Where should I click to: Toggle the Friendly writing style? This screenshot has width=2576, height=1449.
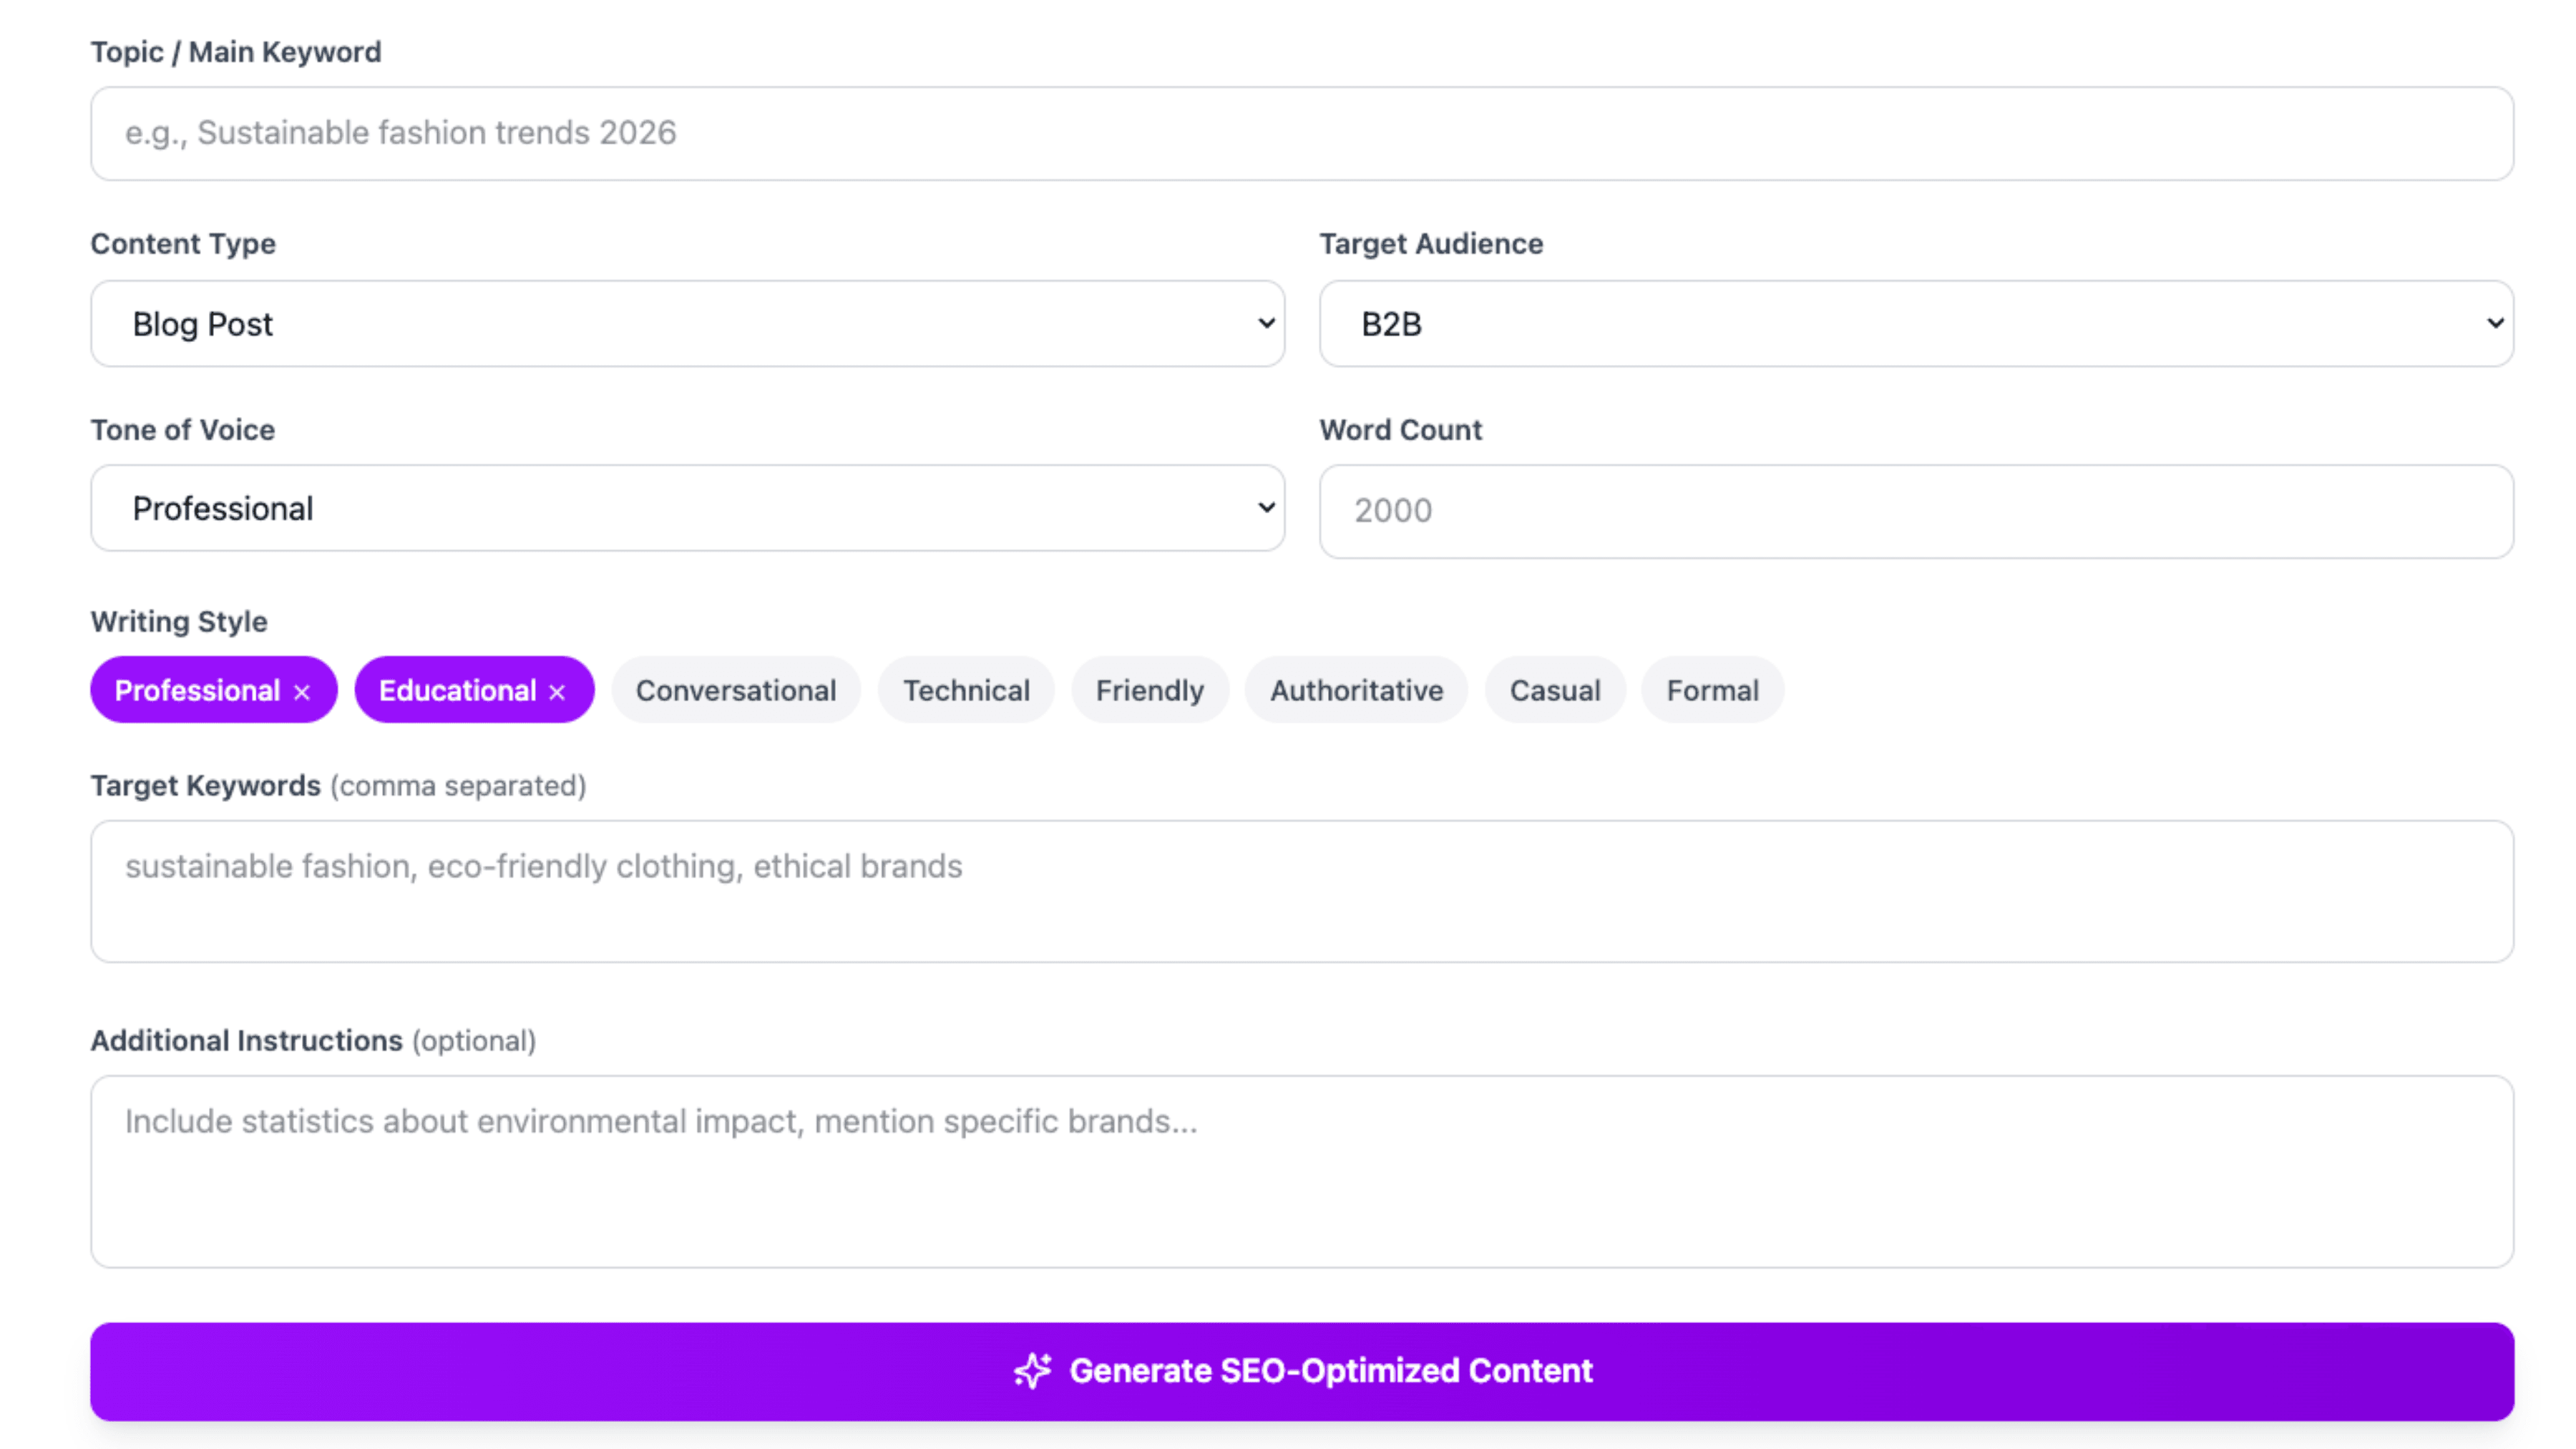click(x=1150, y=690)
